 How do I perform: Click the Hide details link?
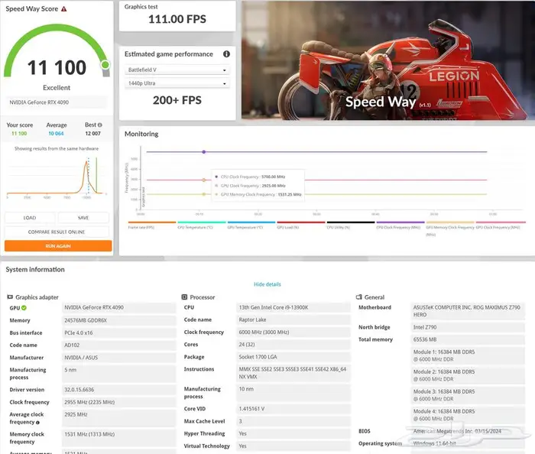(267, 284)
